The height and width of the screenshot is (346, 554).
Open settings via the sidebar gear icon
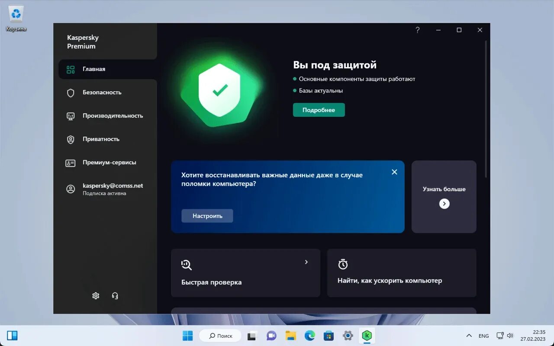pos(96,296)
